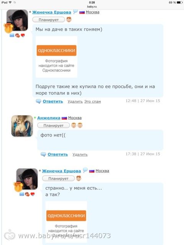This screenshot has height=245, width=184.
Task: Click the Планирует badge under first Женечка Ершова
Action: tap(49, 20)
